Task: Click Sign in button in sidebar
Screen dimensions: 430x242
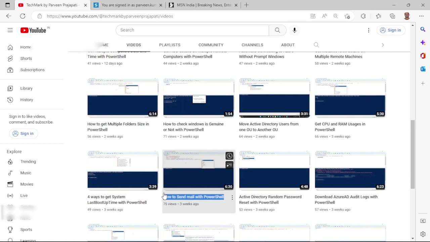Action: [x=23, y=133]
